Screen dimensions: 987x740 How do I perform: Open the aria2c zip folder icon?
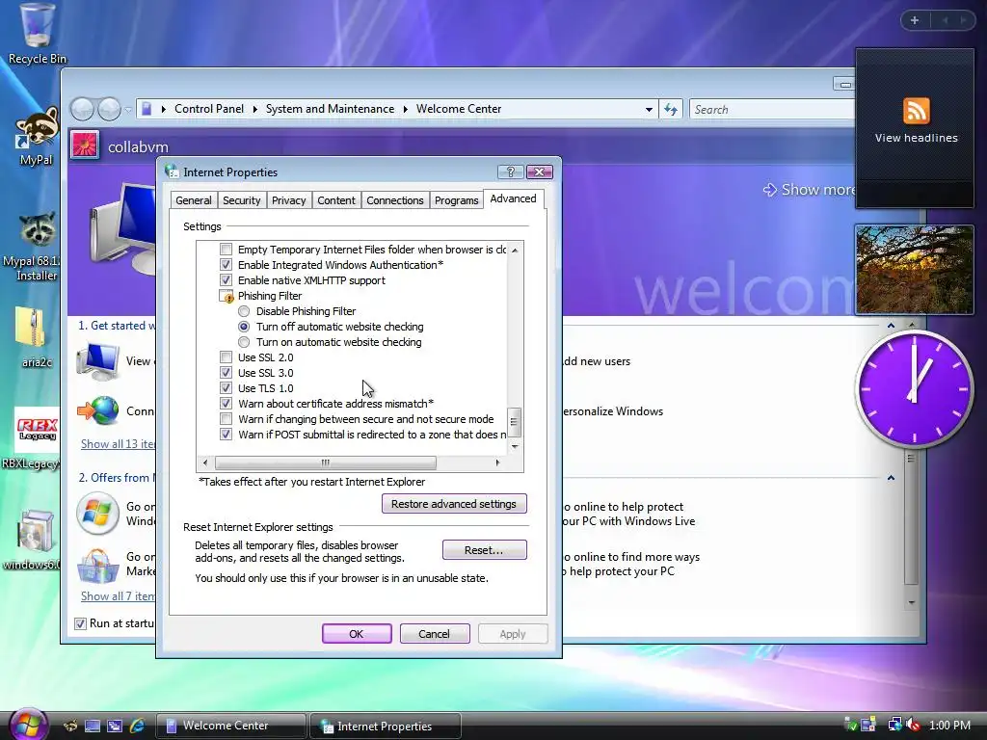click(36, 336)
